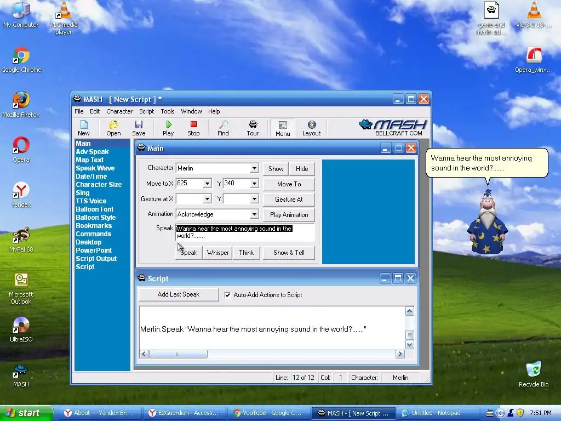Image resolution: width=561 pixels, height=421 pixels.
Task: Click the Script panel scroll up arrow
Action: tap(409, 311)
